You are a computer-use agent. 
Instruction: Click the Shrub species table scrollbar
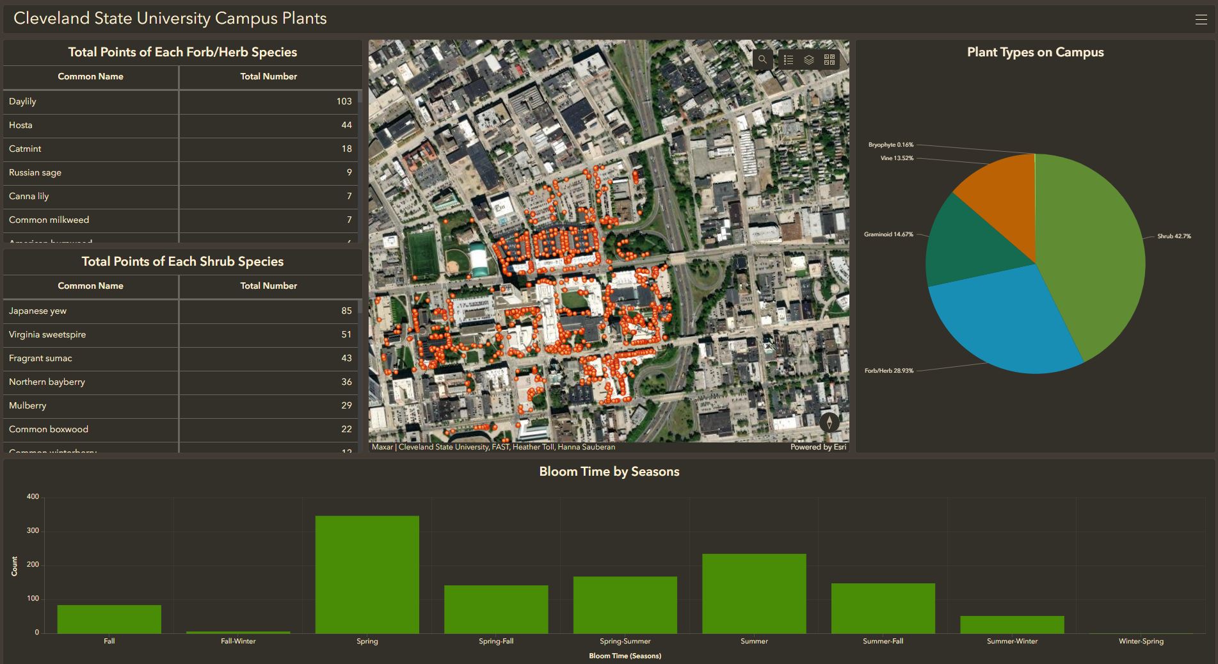click(x=360, y=306)
